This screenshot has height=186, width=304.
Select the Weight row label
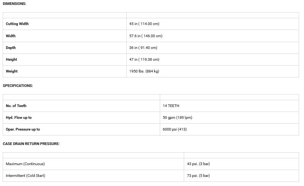[x=12, y=71]
